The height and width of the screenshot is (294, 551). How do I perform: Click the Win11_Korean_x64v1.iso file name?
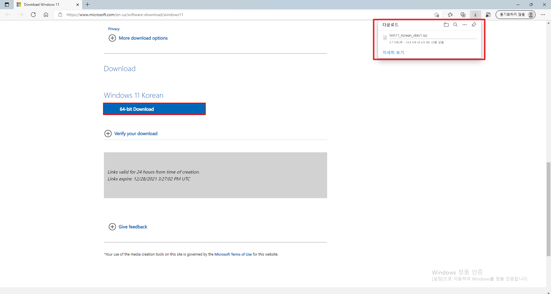(x=408, y=36)
